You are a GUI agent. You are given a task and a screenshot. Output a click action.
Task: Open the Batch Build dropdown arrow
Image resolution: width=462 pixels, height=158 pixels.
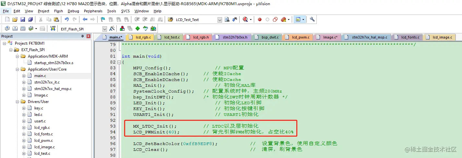pos(36,29)
